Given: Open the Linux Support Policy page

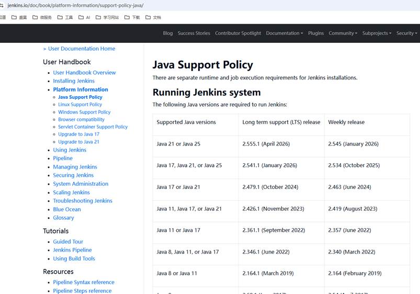Looking at the screenshot, I should click(x=80, y=105).
